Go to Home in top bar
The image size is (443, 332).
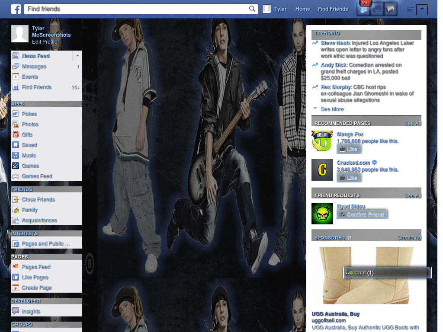point(302,9)
